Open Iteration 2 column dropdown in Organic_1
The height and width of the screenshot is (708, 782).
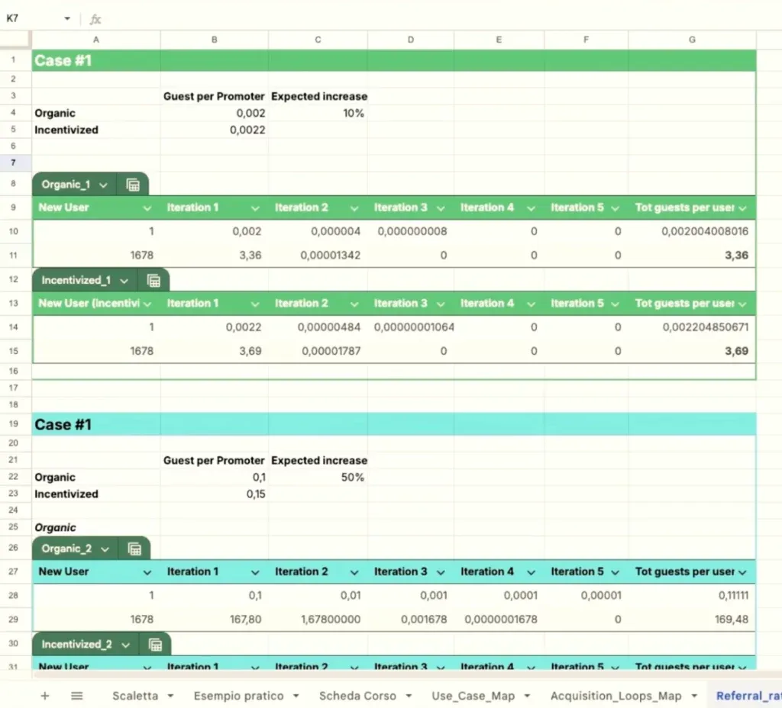[x=354, y=208]
